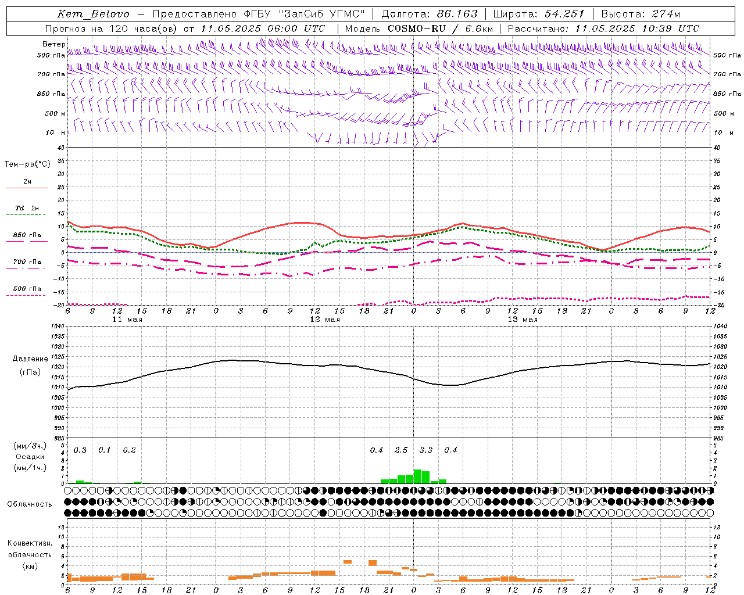
Task: Click the '11 мая' date label
Action: coord(127,320)
